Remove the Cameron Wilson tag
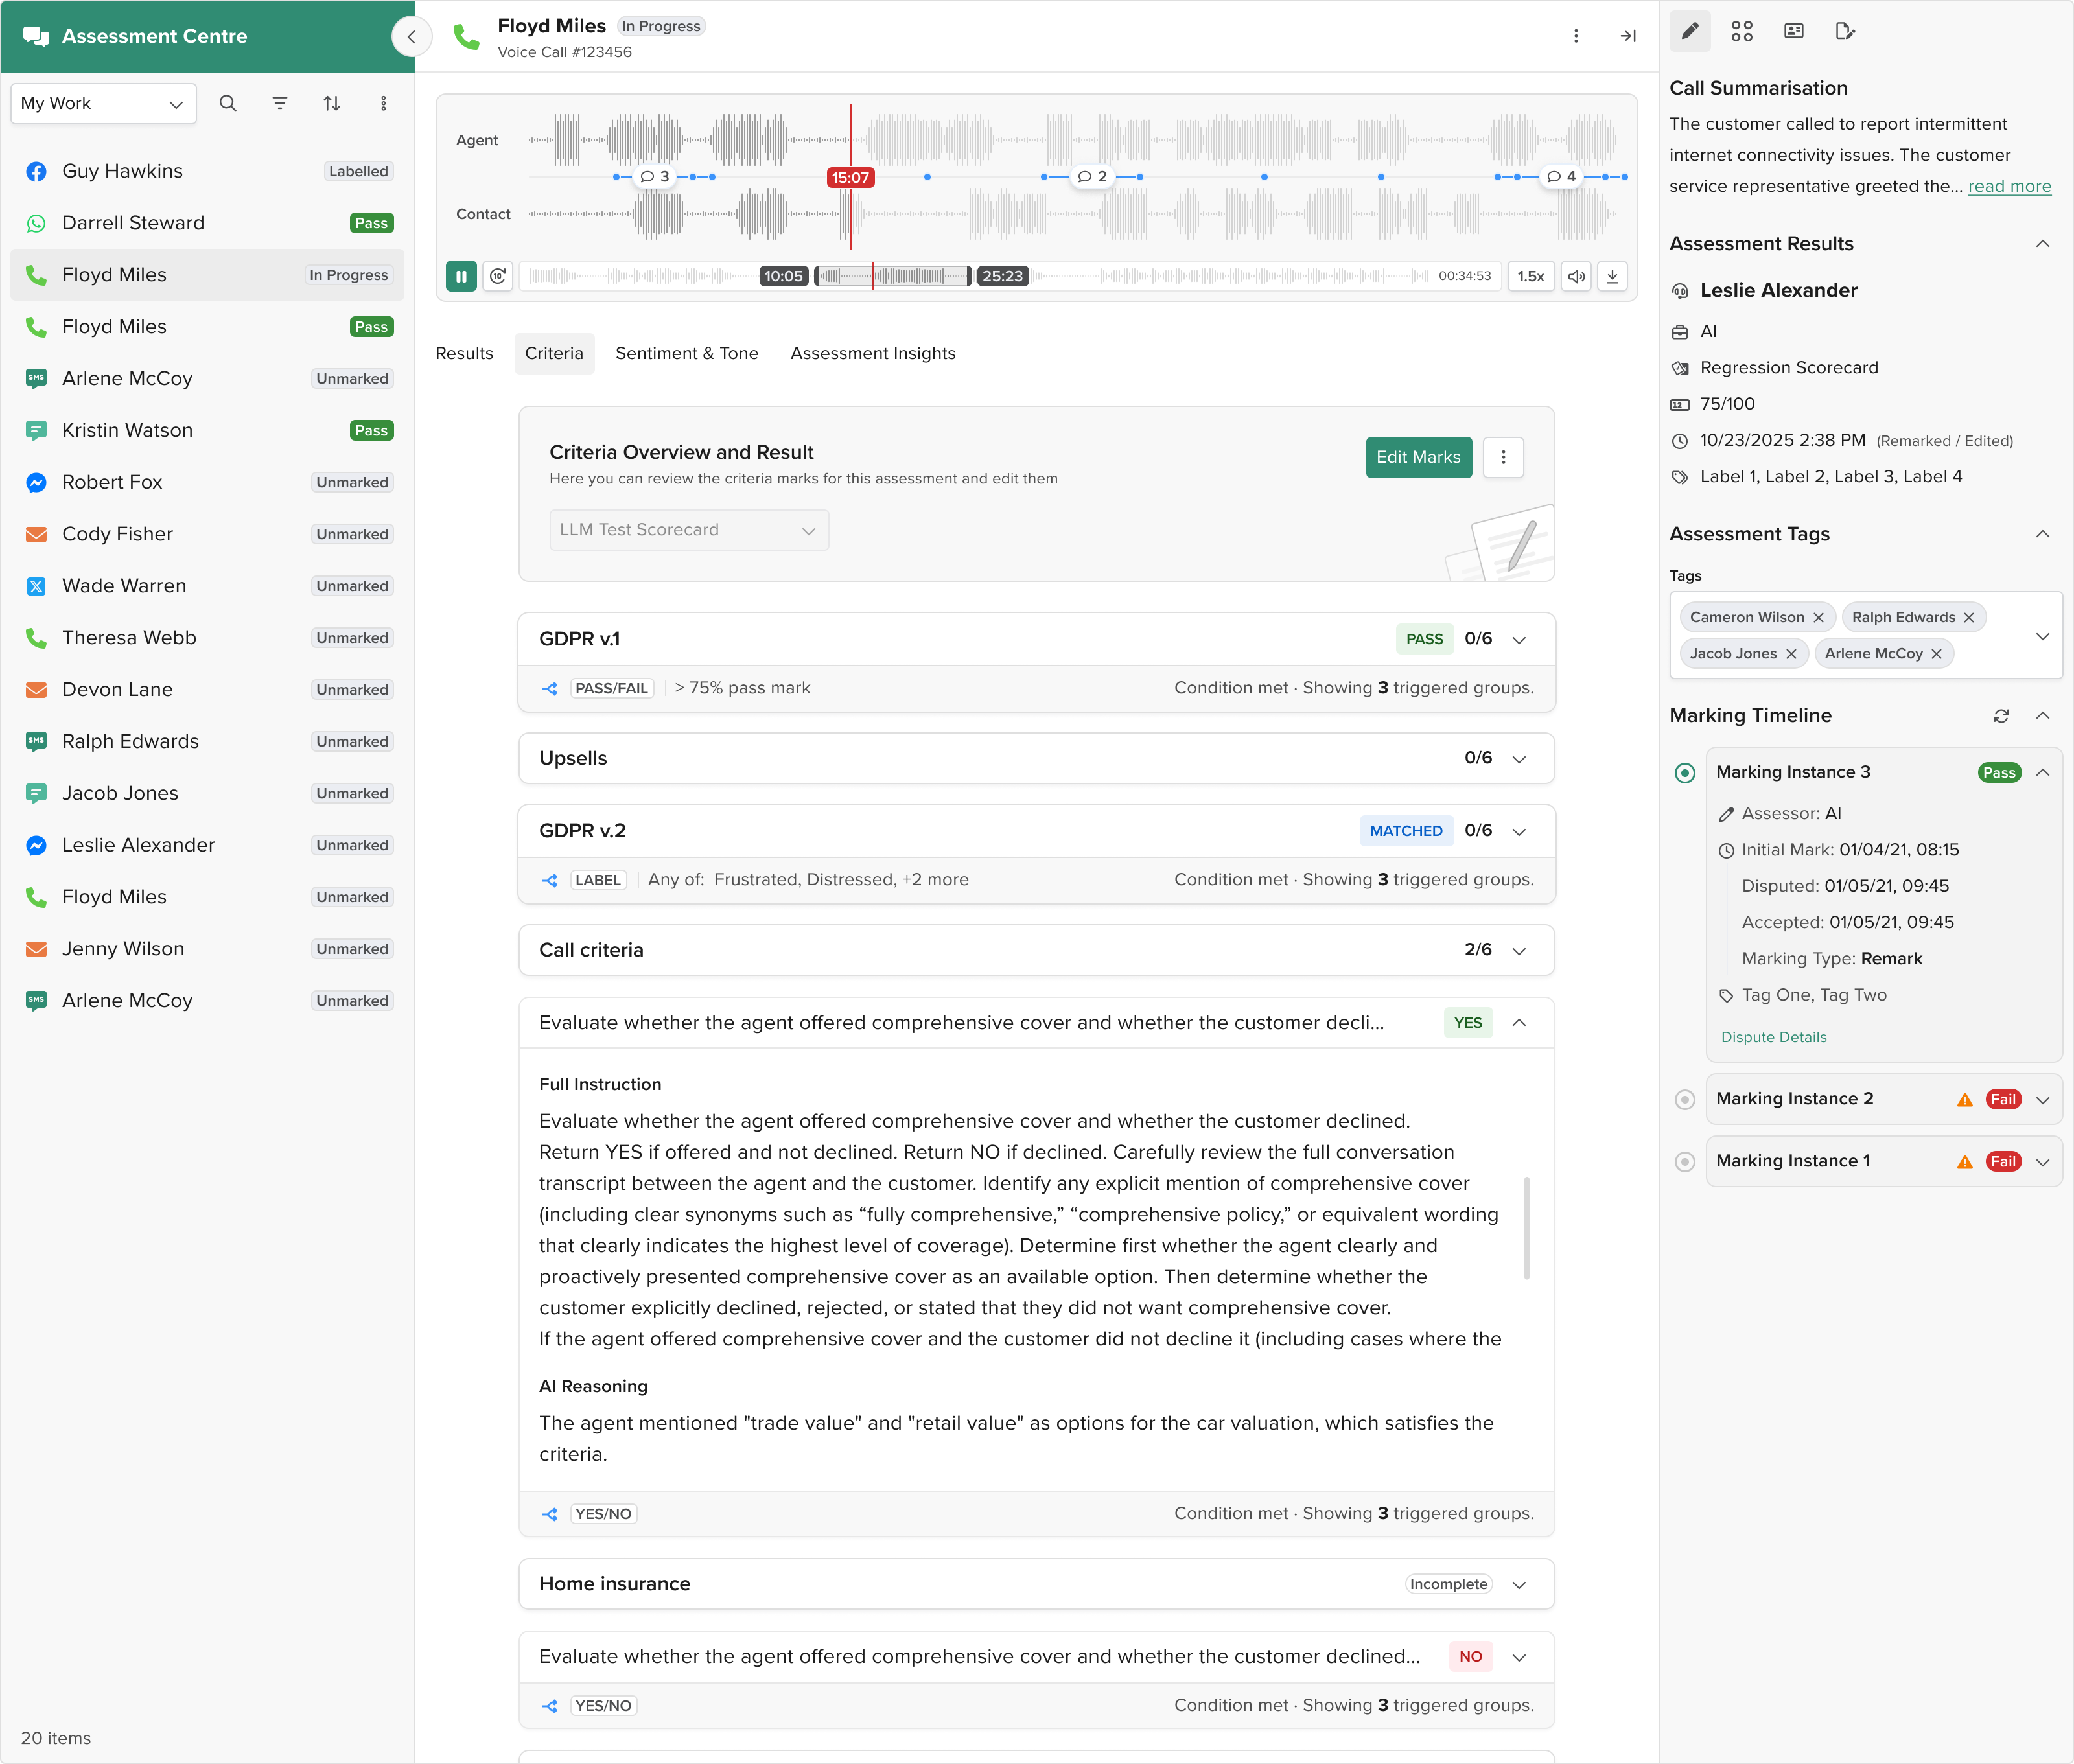This screenshot has width=2074, height=1764. (1818, 618)
